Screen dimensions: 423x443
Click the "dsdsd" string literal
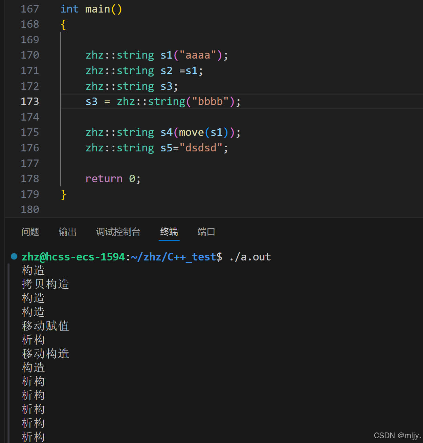pos(201,148)
